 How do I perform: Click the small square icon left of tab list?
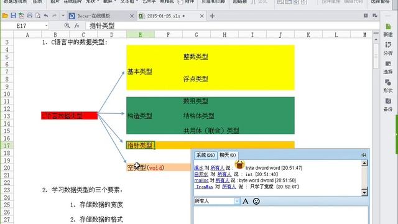[x=366, y=16]
